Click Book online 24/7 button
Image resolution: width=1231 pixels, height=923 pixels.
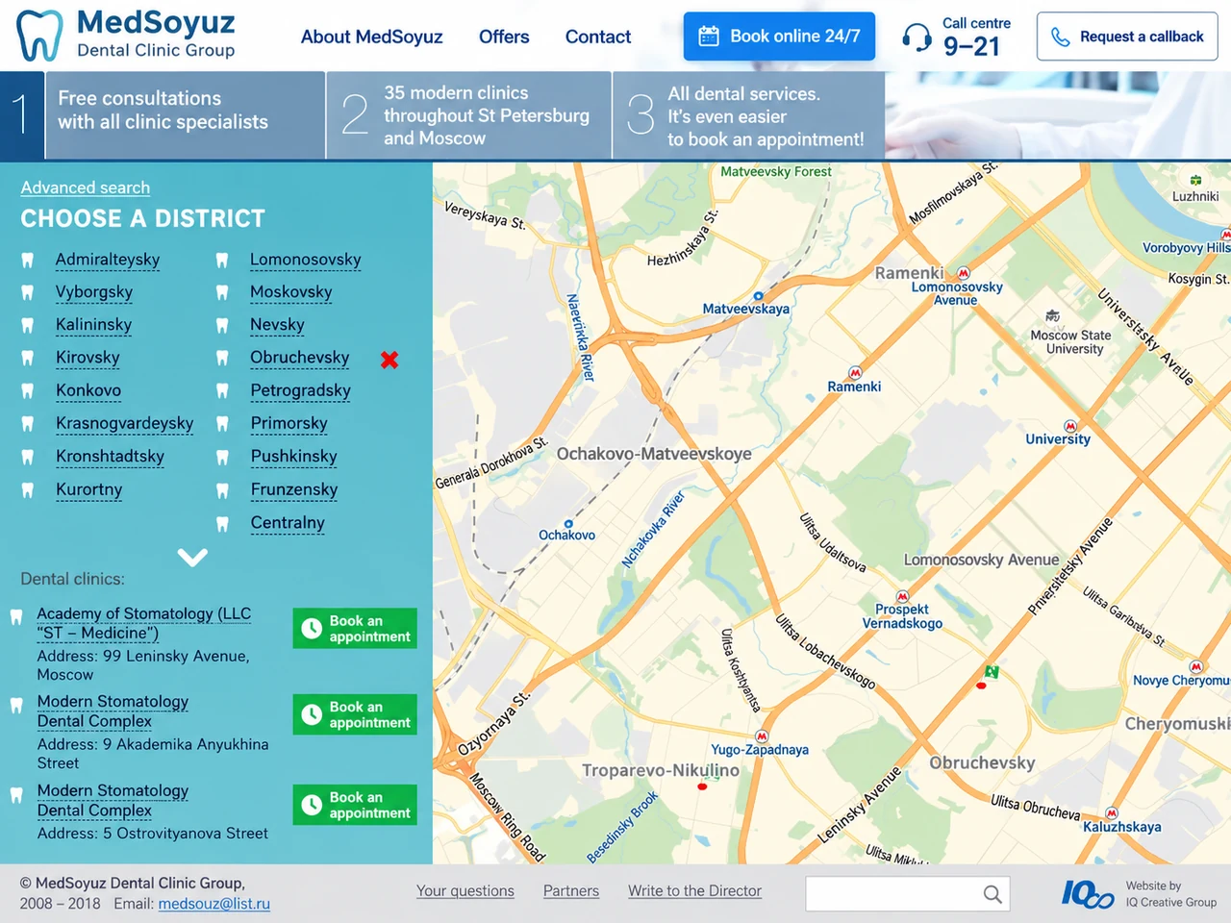[x=779, y=37]
